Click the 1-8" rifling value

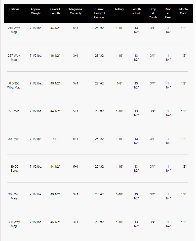pyautogui.click(x=119, y=83)
